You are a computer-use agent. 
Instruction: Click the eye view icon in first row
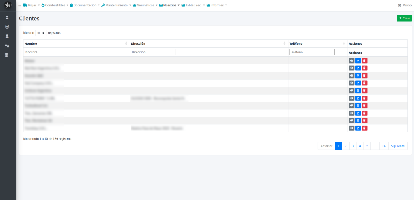pyautogui.click(x=351, y=61)
